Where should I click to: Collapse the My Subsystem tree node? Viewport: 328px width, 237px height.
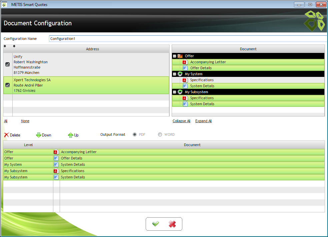tap(175, 92)
